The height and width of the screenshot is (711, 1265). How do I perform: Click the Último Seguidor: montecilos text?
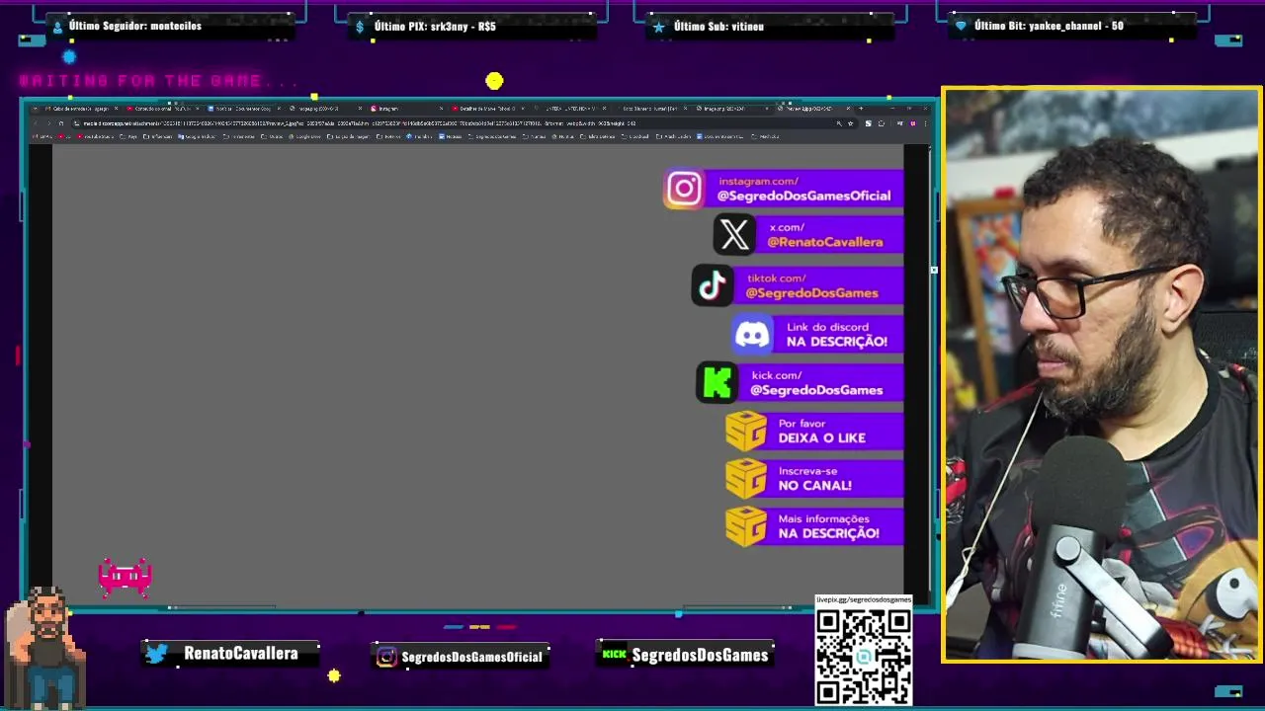(x=135, y=26)
